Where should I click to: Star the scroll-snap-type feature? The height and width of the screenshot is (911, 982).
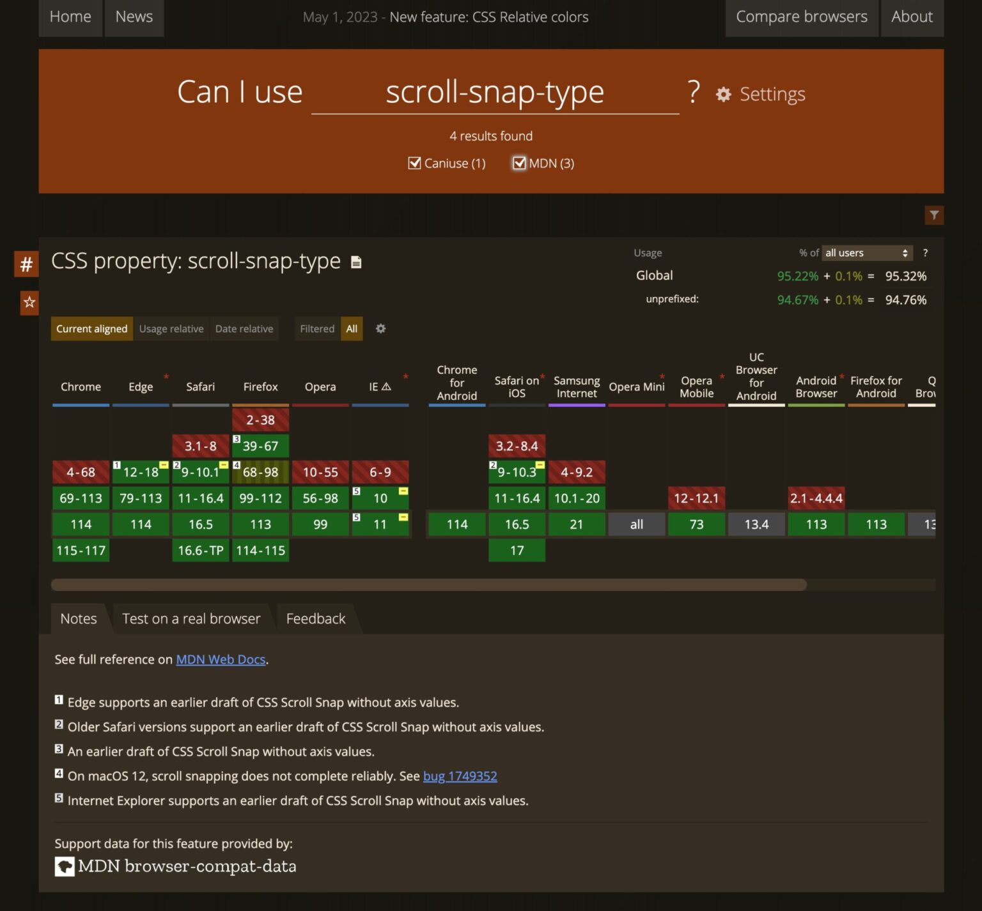[29, 303]
